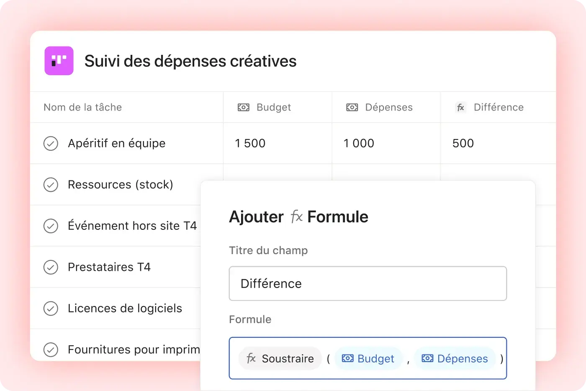Open the Prestataires T4 task
The image size is (586, 391).
point(109,267)
